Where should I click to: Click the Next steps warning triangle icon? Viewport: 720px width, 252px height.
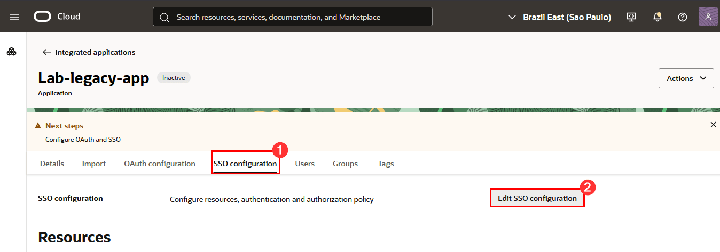[38, 126]
